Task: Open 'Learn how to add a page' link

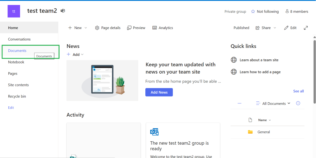Action: point(260,72)
